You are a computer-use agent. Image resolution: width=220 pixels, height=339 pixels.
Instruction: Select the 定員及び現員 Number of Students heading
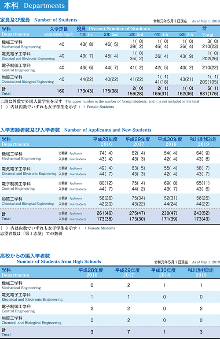[x=39, y=20]
